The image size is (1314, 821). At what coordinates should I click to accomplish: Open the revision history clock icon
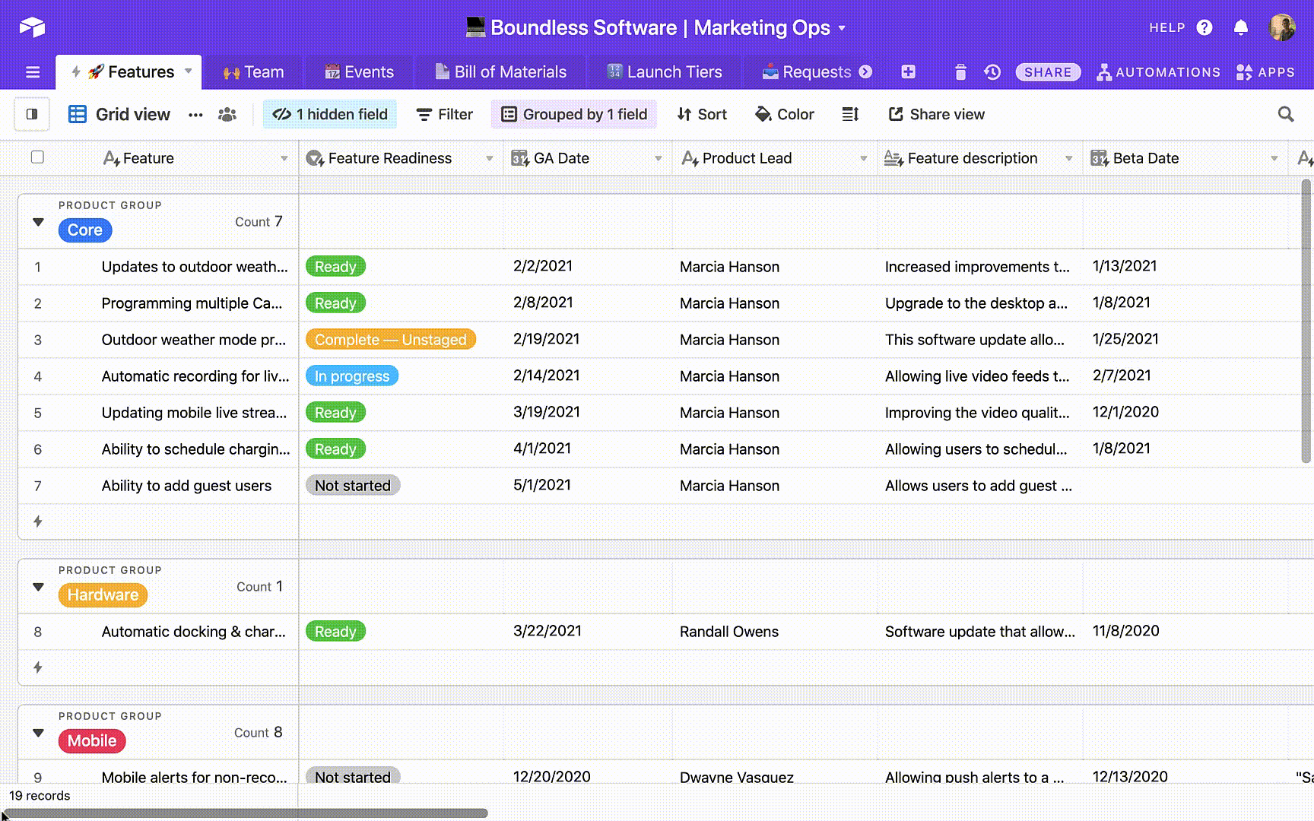coord(992,72)
